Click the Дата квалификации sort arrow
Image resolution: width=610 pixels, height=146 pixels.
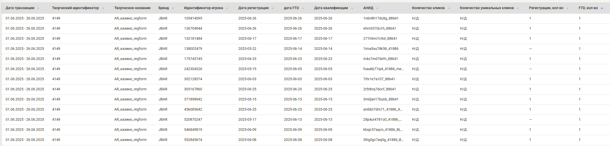[x=352, y=8]
